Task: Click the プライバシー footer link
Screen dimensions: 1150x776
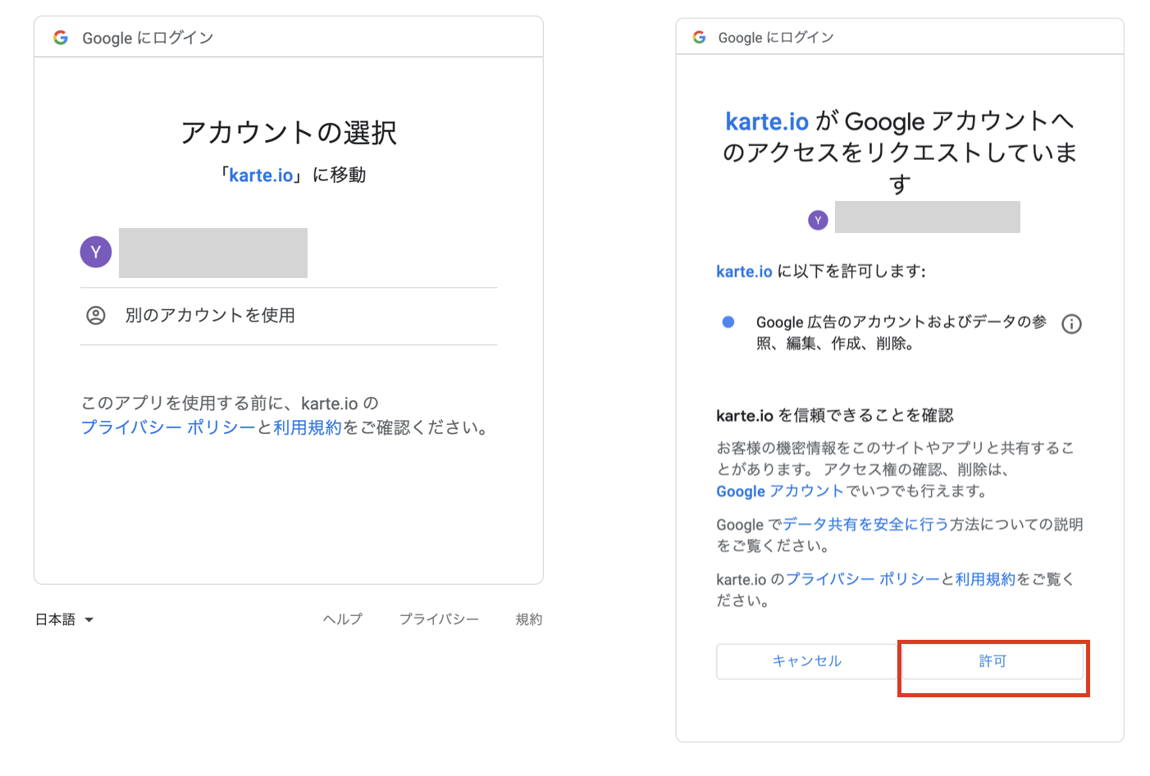Action: coord(439,619)
